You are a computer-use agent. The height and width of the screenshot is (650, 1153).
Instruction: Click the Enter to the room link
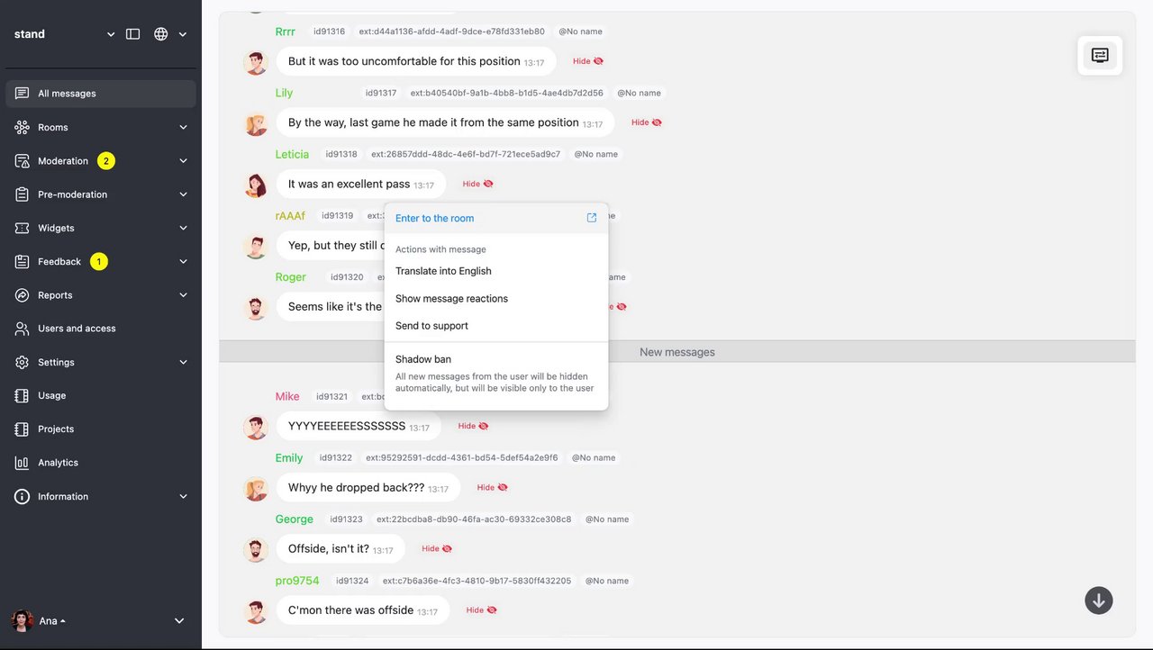tap(434, 218)
